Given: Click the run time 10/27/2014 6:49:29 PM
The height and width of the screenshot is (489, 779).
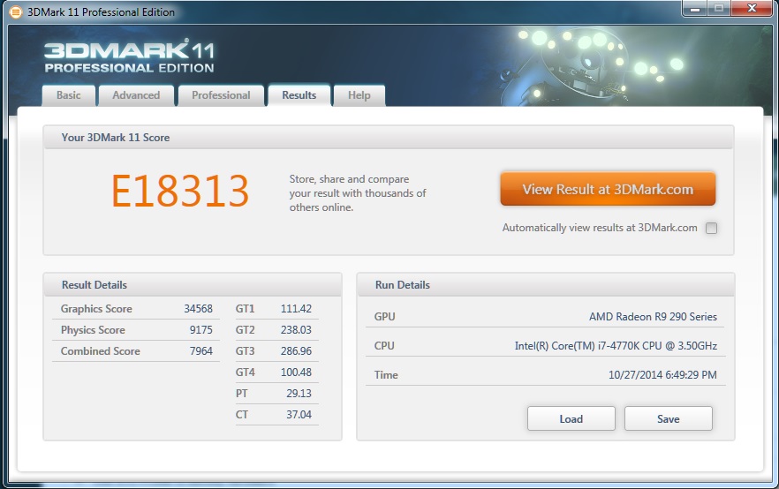Looking at the screenshot, I should (662, 375).
